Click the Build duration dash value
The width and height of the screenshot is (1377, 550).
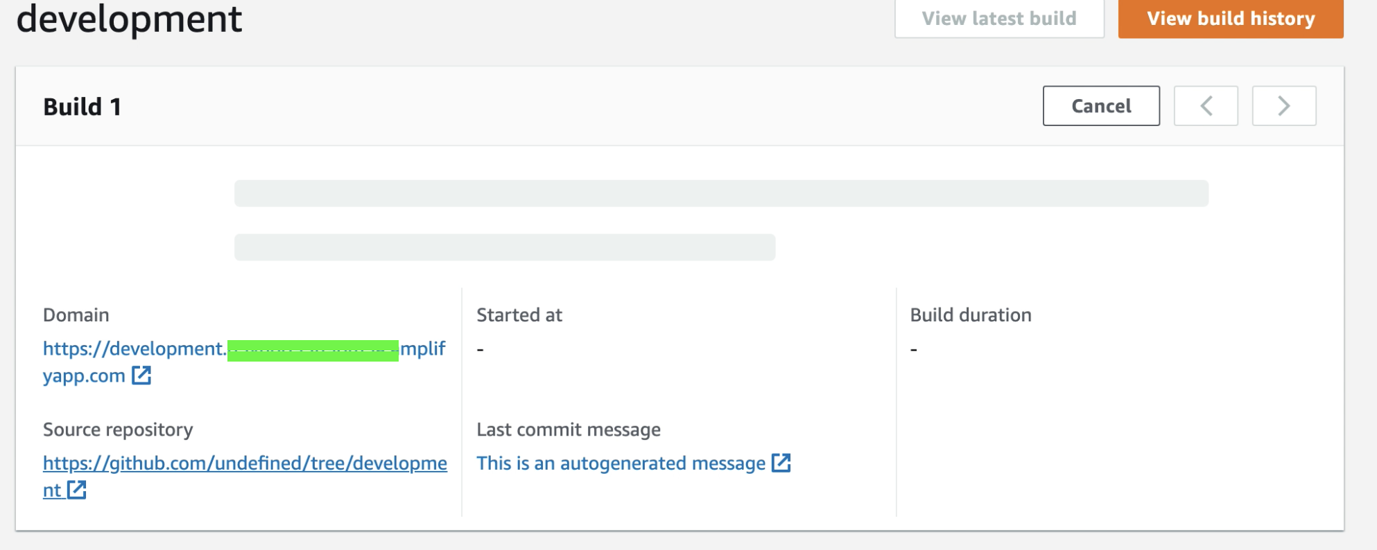915,348
